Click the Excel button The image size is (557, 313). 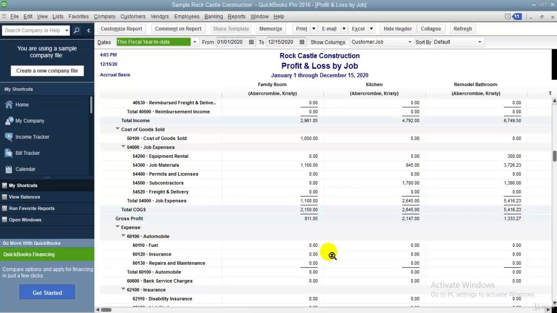[358, 29]
